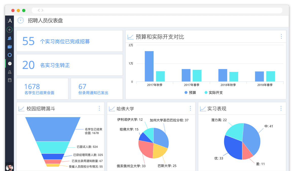Toggle the 预算 legend series

190,92
